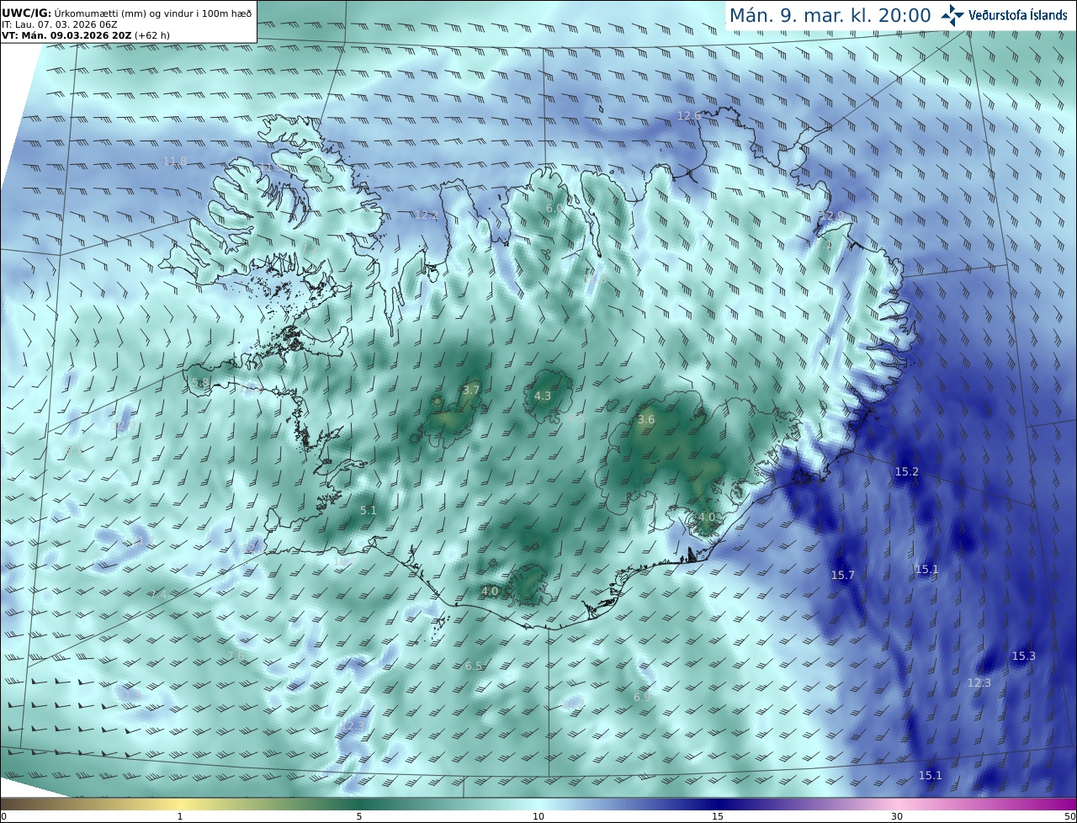Click the 4.3 value in central Iceland
Screen dimensions: 1077x823
pyautogui.click(x=543, y=396)
